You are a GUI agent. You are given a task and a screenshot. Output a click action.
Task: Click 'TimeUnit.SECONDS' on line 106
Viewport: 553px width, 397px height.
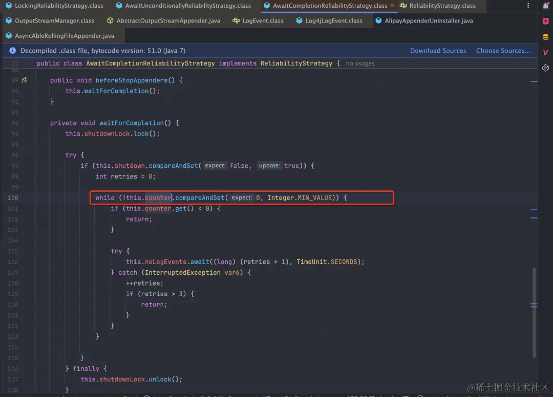pos(327,262)
